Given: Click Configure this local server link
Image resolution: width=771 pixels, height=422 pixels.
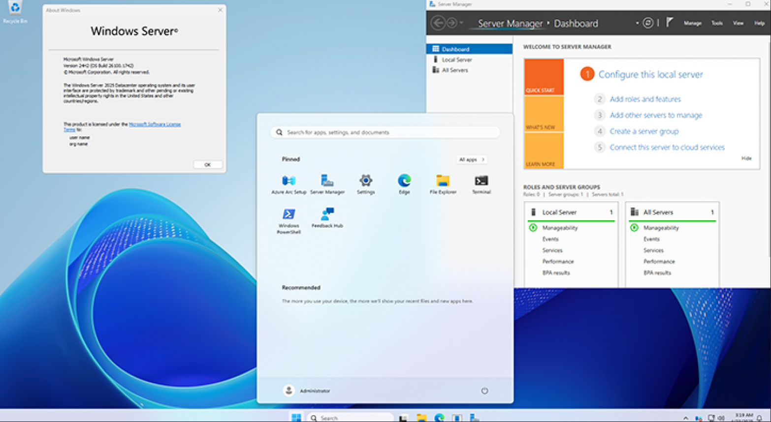Looking at the screenshot, I should [650, 74].
